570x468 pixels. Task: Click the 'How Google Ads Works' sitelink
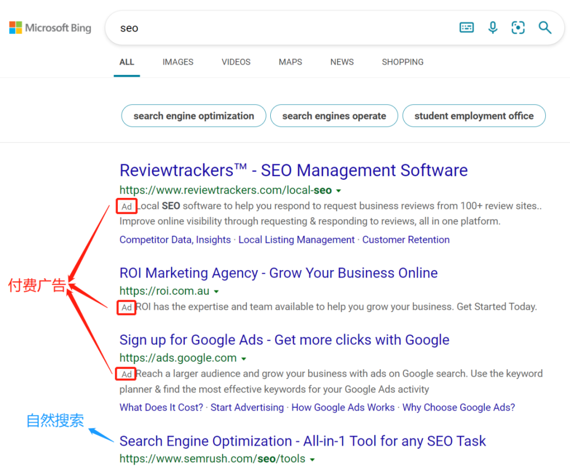[x=343, y=407]
